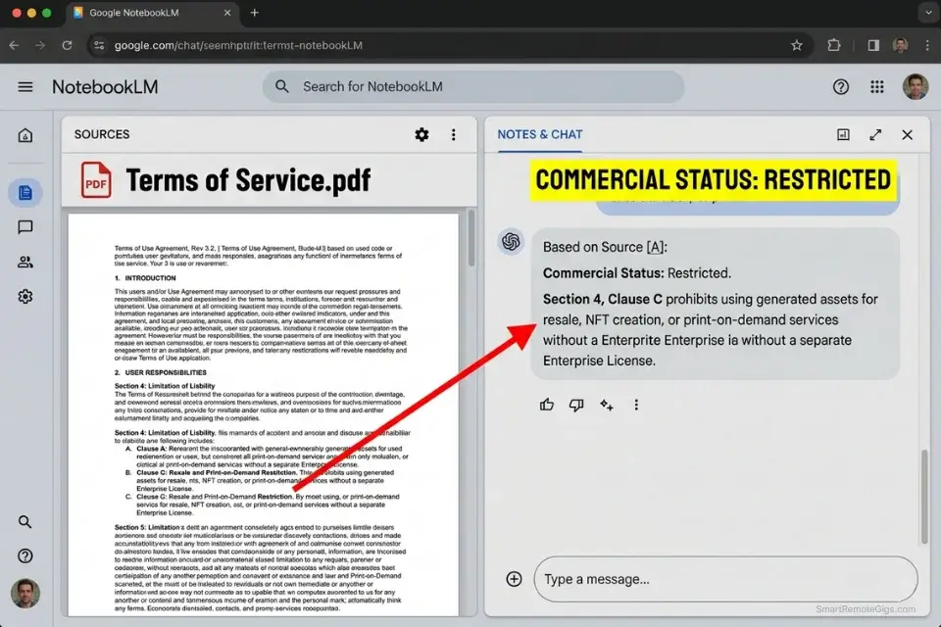Click the 1. INTRODUCTION heading in PDF
941x627 pixels.
145,278
